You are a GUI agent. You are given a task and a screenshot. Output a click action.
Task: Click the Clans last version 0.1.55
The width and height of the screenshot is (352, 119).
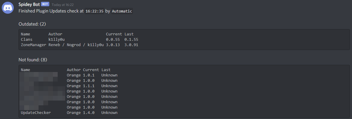pyautogui.click(x=131, y=40)
